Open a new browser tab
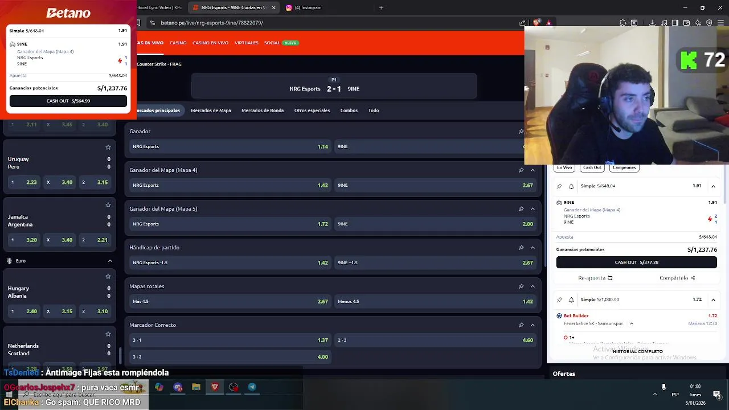This screenshot has height=410, width=729. click(x=381, y=7)
